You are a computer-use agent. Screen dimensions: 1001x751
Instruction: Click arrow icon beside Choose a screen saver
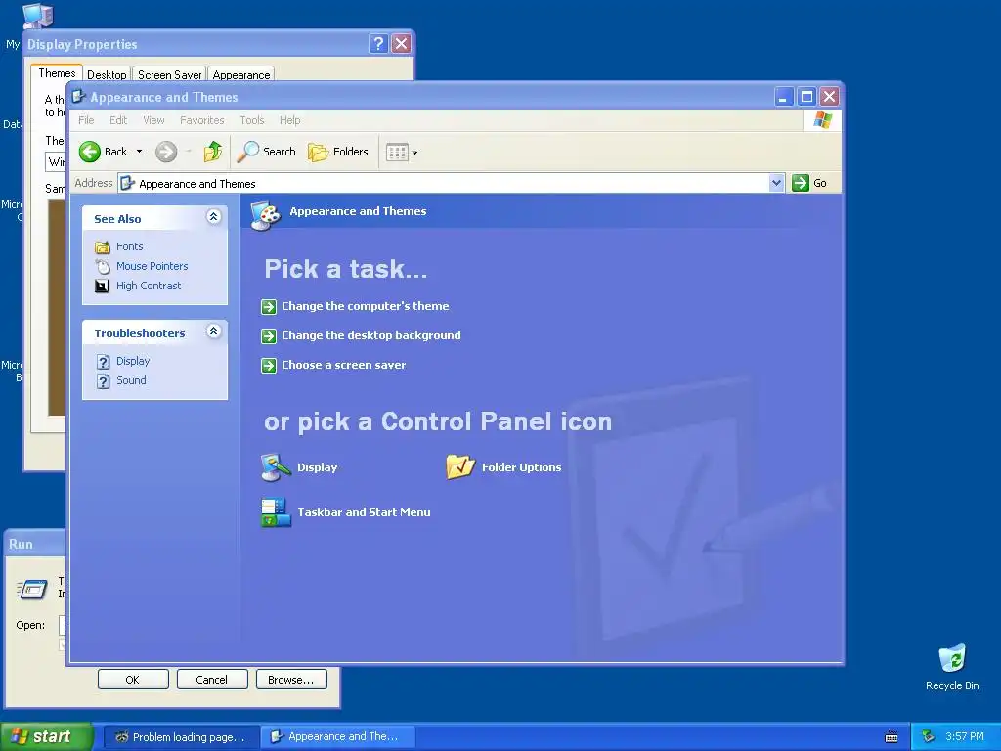tap(269, 366)
